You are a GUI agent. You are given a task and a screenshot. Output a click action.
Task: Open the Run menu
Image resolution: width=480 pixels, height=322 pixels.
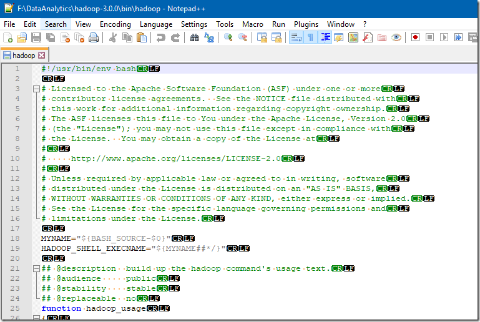pyautogui.click(x=278, y=24)
